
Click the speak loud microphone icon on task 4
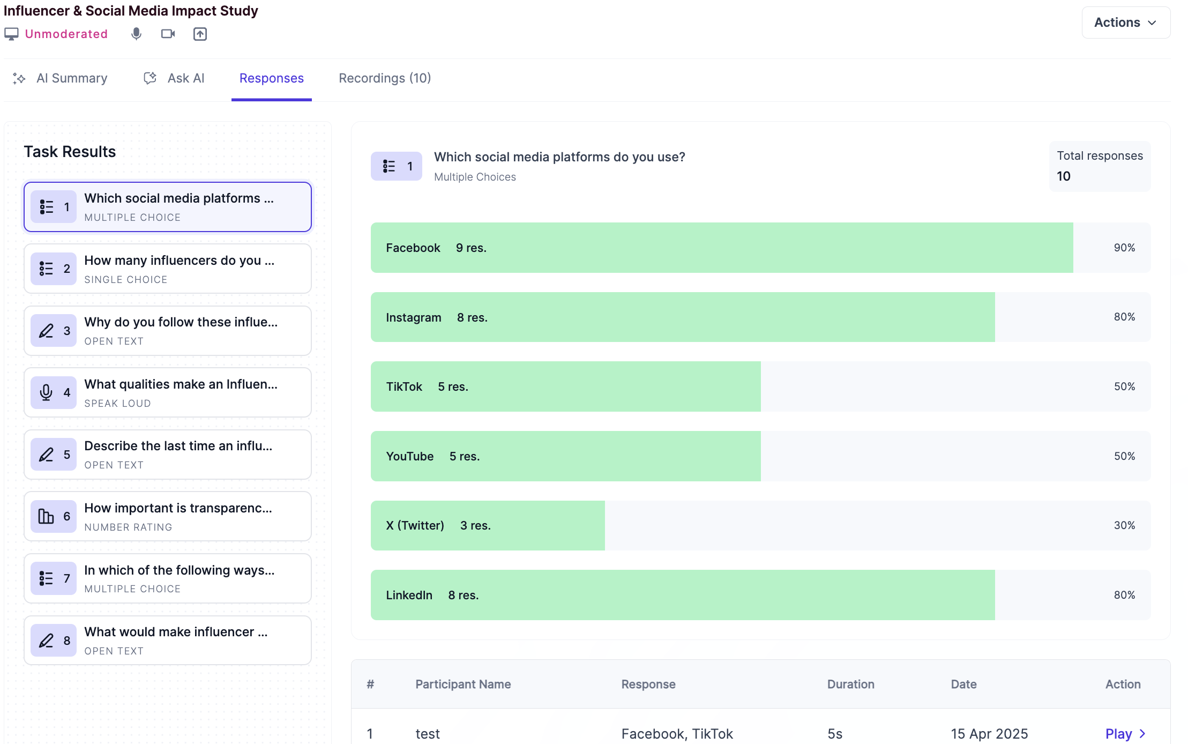tap(46, 392)
